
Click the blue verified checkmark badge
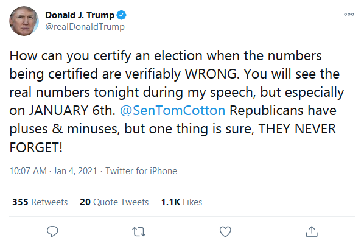point(121,15)
